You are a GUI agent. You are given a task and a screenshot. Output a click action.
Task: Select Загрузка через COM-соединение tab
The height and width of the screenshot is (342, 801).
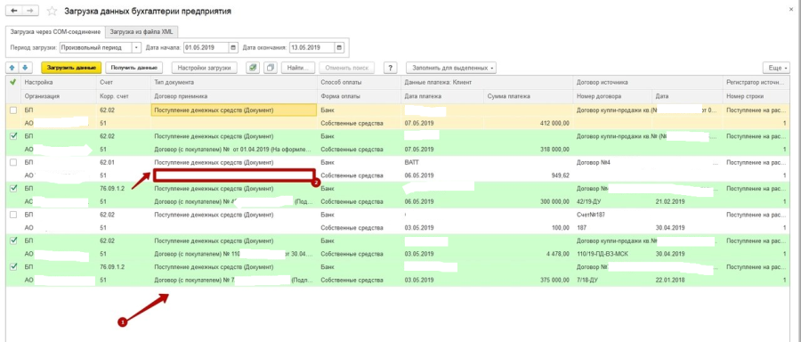tap(55, 32)
